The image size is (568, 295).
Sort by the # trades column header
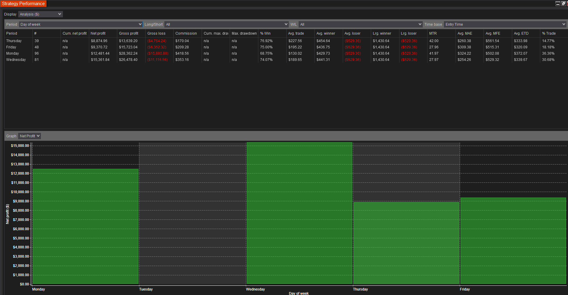tap(47, 33)
